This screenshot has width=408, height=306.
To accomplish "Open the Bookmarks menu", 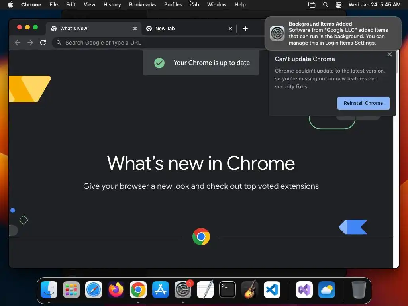I will click(142, 4).
